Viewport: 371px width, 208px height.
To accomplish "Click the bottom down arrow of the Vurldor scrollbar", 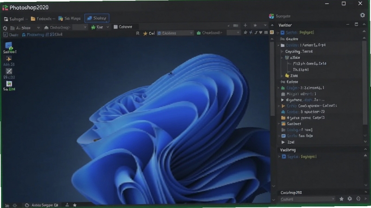I will point(365,141).
